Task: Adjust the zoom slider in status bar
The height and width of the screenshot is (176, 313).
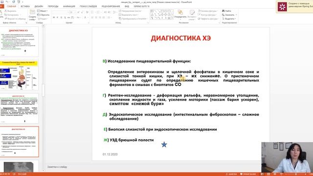Action: pos(296,174)
